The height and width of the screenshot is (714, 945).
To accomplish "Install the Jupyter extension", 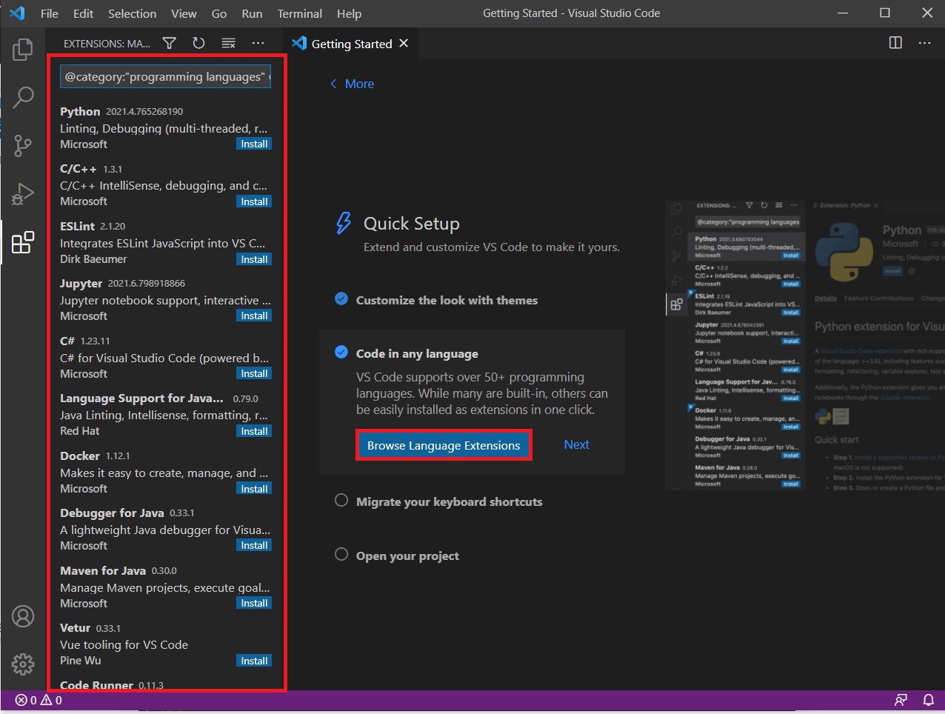I will pyautogui.click(x=254, y=316).
